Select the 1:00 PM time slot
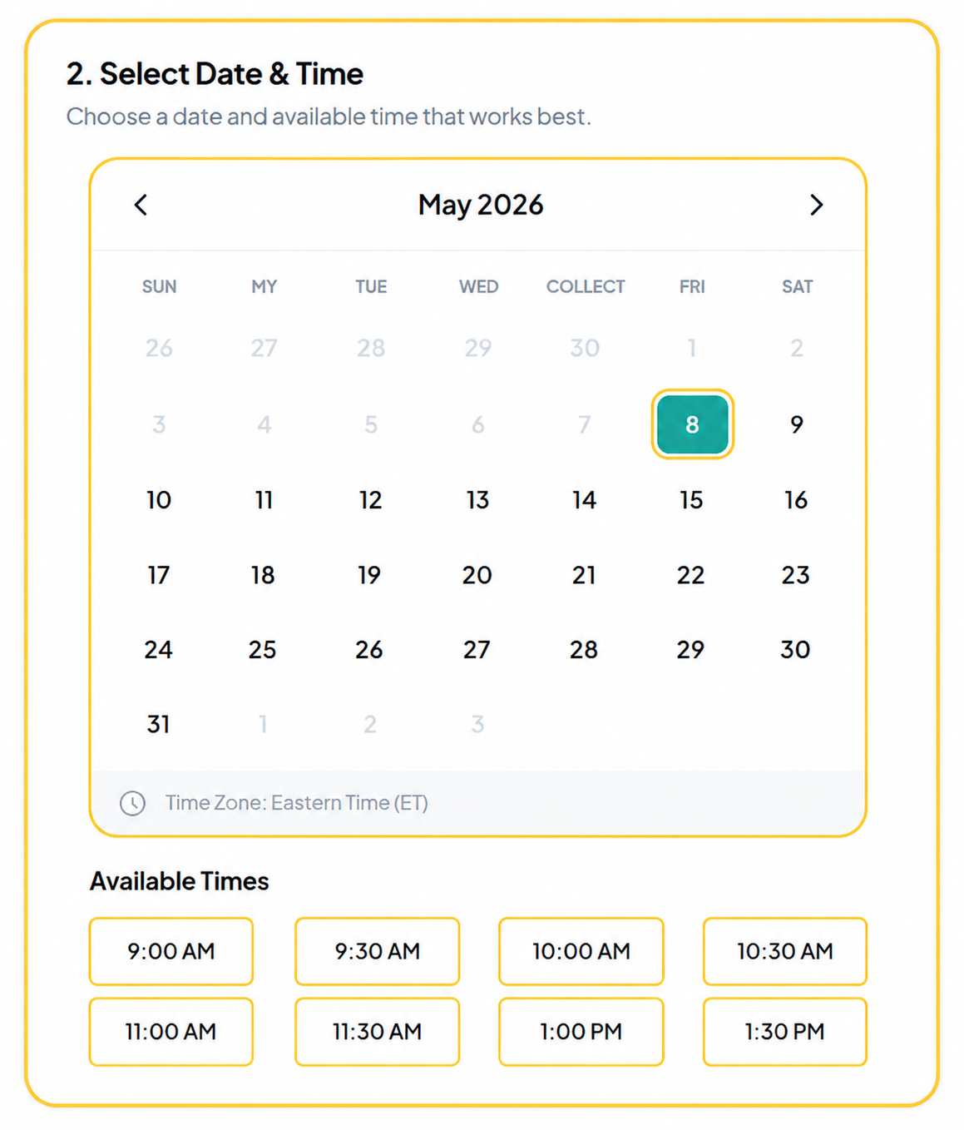 coord(581,1032)
